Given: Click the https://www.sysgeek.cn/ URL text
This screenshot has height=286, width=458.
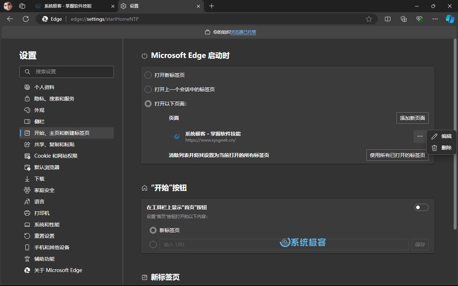Looking at the screenshot, I should click(x=210, y=140).
